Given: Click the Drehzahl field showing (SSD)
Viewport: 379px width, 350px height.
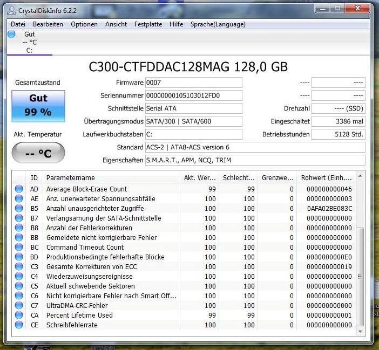Looking at the screenshot, I should (339, 108).
